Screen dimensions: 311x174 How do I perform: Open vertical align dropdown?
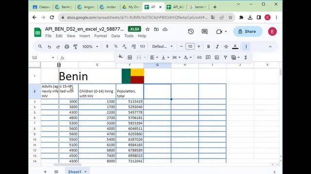[x=165, y=58]
